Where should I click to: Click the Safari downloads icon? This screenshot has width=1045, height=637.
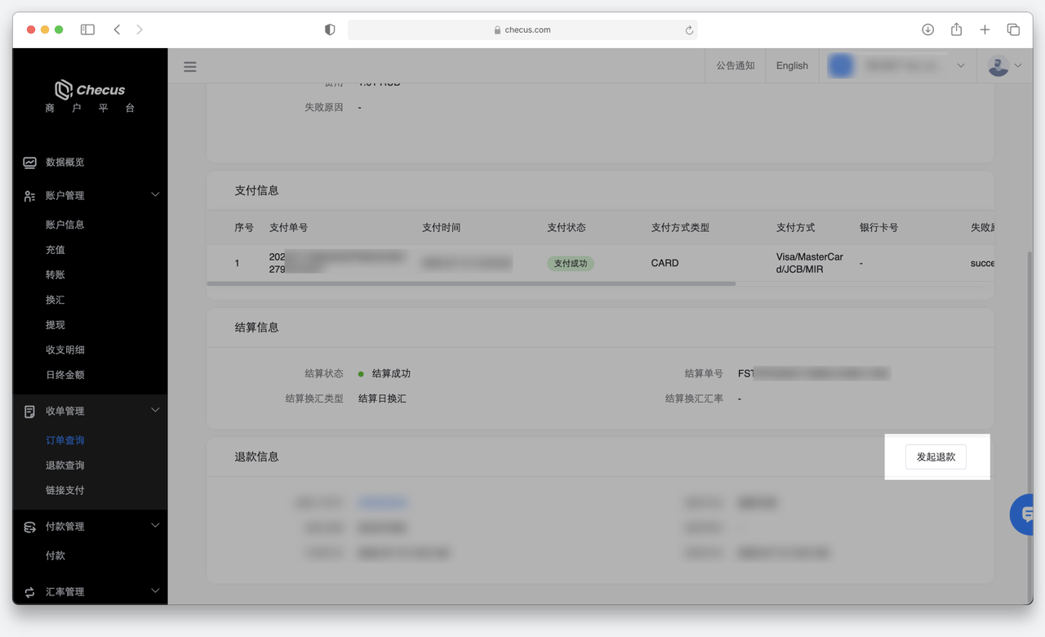click(x=927, y=29)
